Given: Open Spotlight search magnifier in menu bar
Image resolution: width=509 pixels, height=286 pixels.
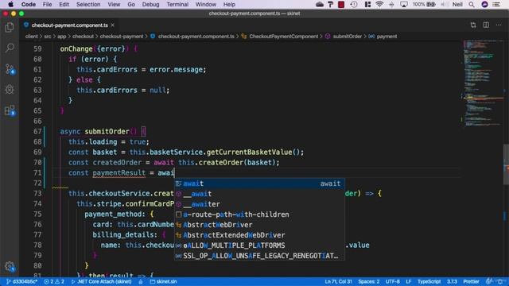Looking at the screenshot, I should [x=472, y=4].
